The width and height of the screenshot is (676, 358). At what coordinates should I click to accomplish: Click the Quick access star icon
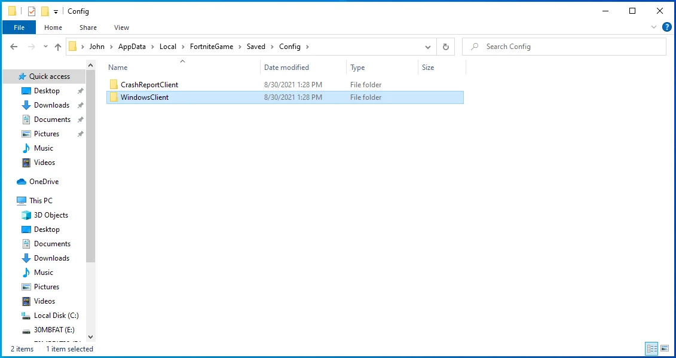click(22, 77)
